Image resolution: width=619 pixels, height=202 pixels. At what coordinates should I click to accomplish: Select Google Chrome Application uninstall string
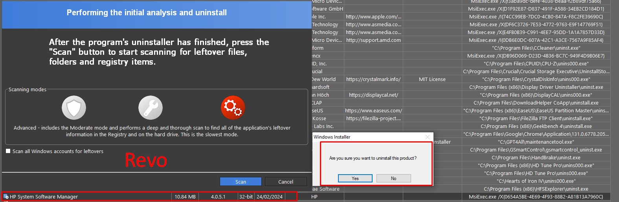click(536, 134)
